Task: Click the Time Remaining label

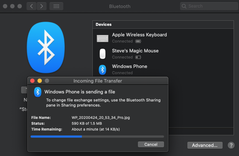Action: point(47,129)
